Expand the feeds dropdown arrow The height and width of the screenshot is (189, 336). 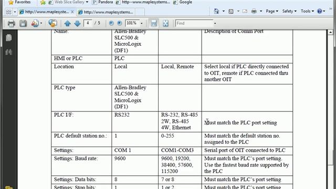[x=238, y=11]
